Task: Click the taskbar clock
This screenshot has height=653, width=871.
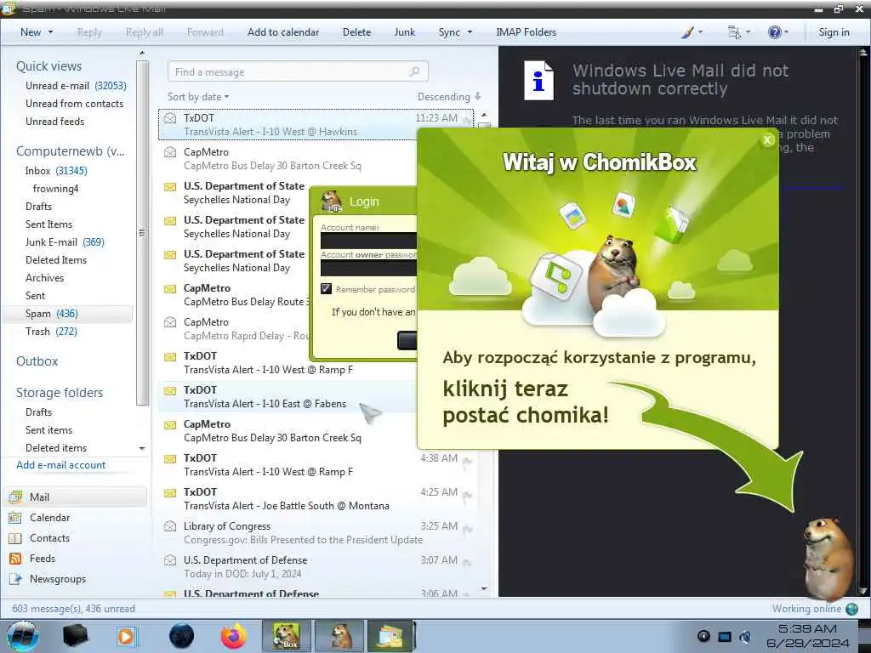Action: click(x=808, y=636)
